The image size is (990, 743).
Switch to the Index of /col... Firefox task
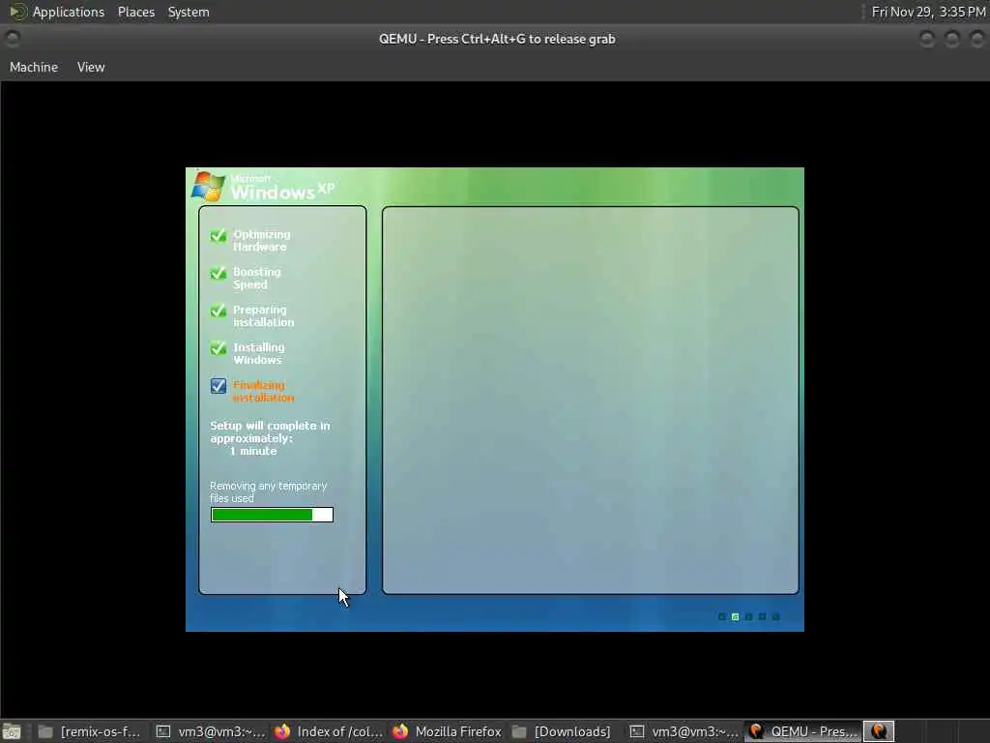pyautogui.click(x=329, y=731)
